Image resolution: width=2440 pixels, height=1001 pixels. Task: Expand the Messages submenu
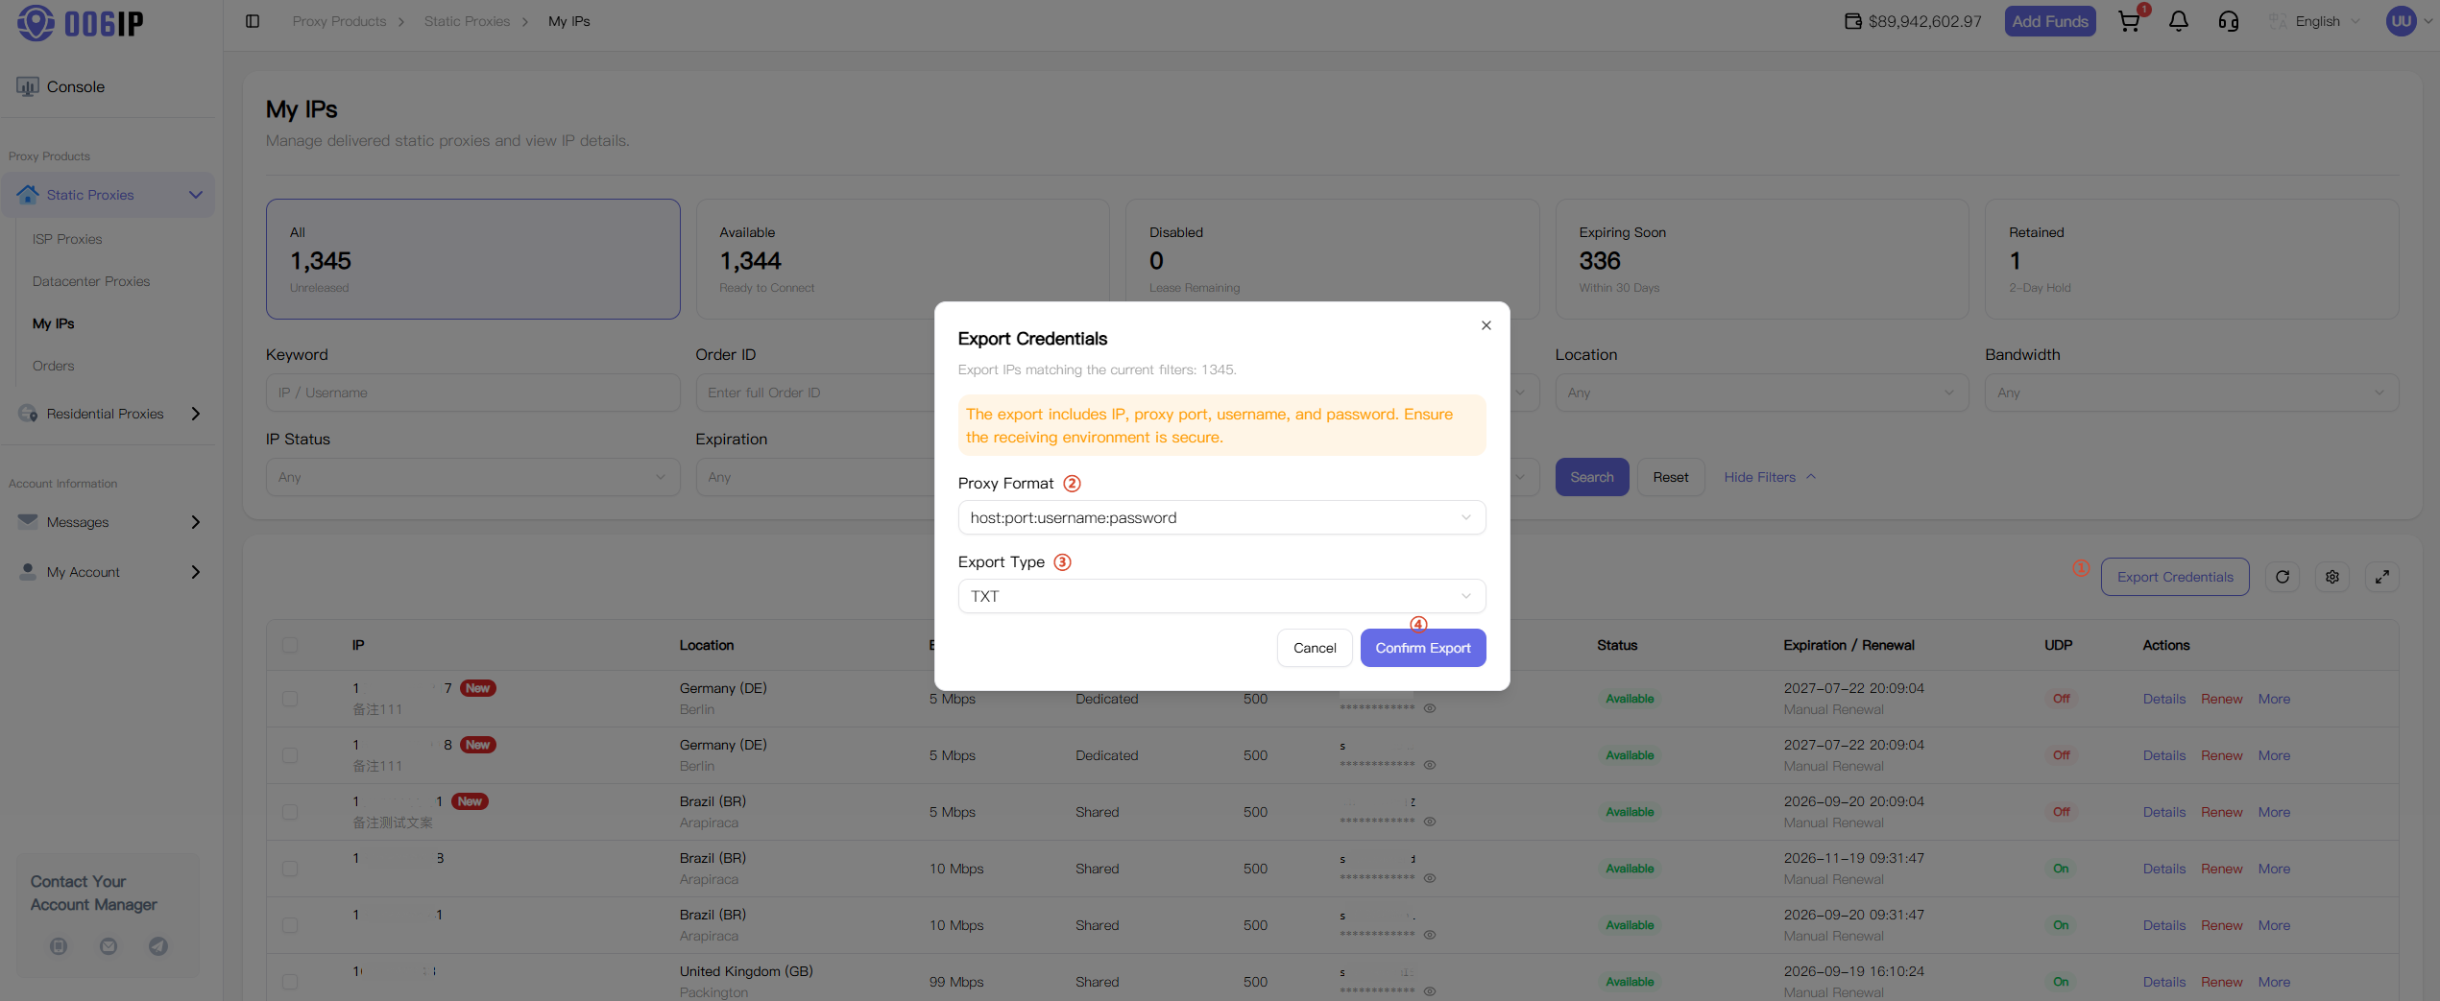coord(196,522)
